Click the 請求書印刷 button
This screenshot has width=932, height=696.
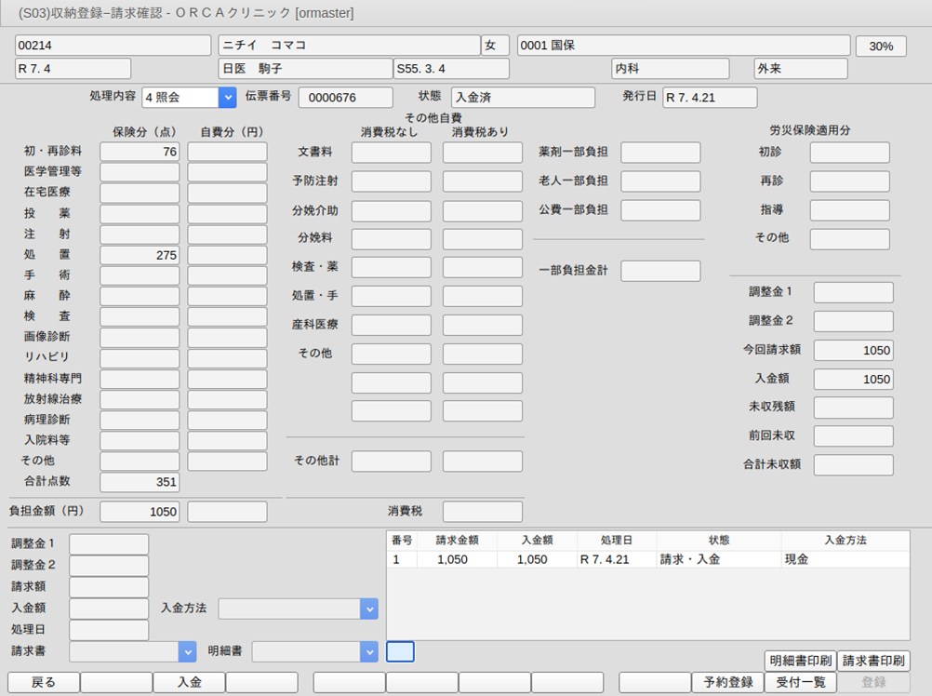click(873, 661)
